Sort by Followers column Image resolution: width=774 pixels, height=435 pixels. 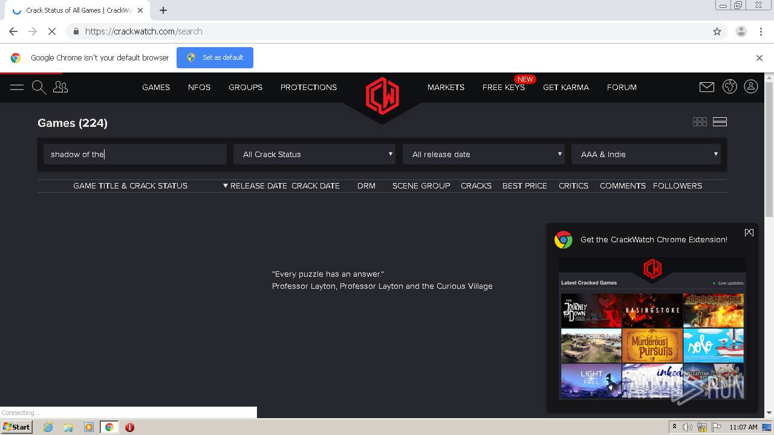(677, 185)
